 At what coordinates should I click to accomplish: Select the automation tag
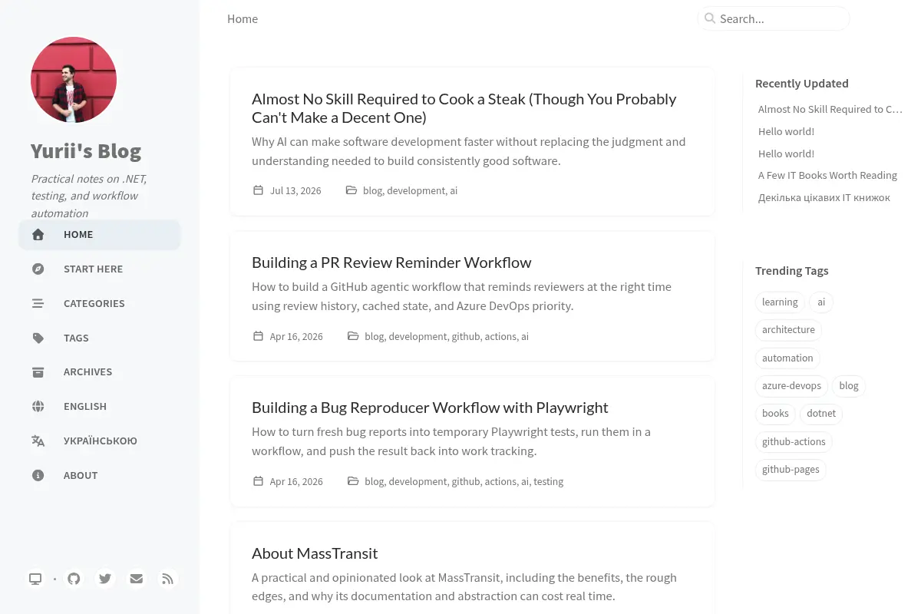[787, 358]
